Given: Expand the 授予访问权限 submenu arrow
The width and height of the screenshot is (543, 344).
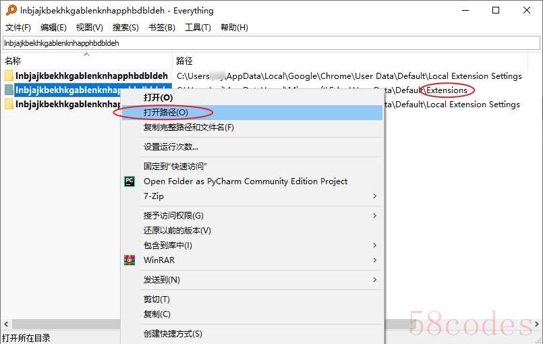Looking at the screenshot, I should coord(375,216).
